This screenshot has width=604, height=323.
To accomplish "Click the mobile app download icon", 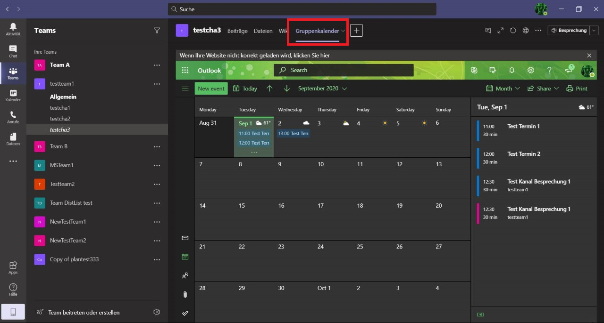I will point(13,312).
